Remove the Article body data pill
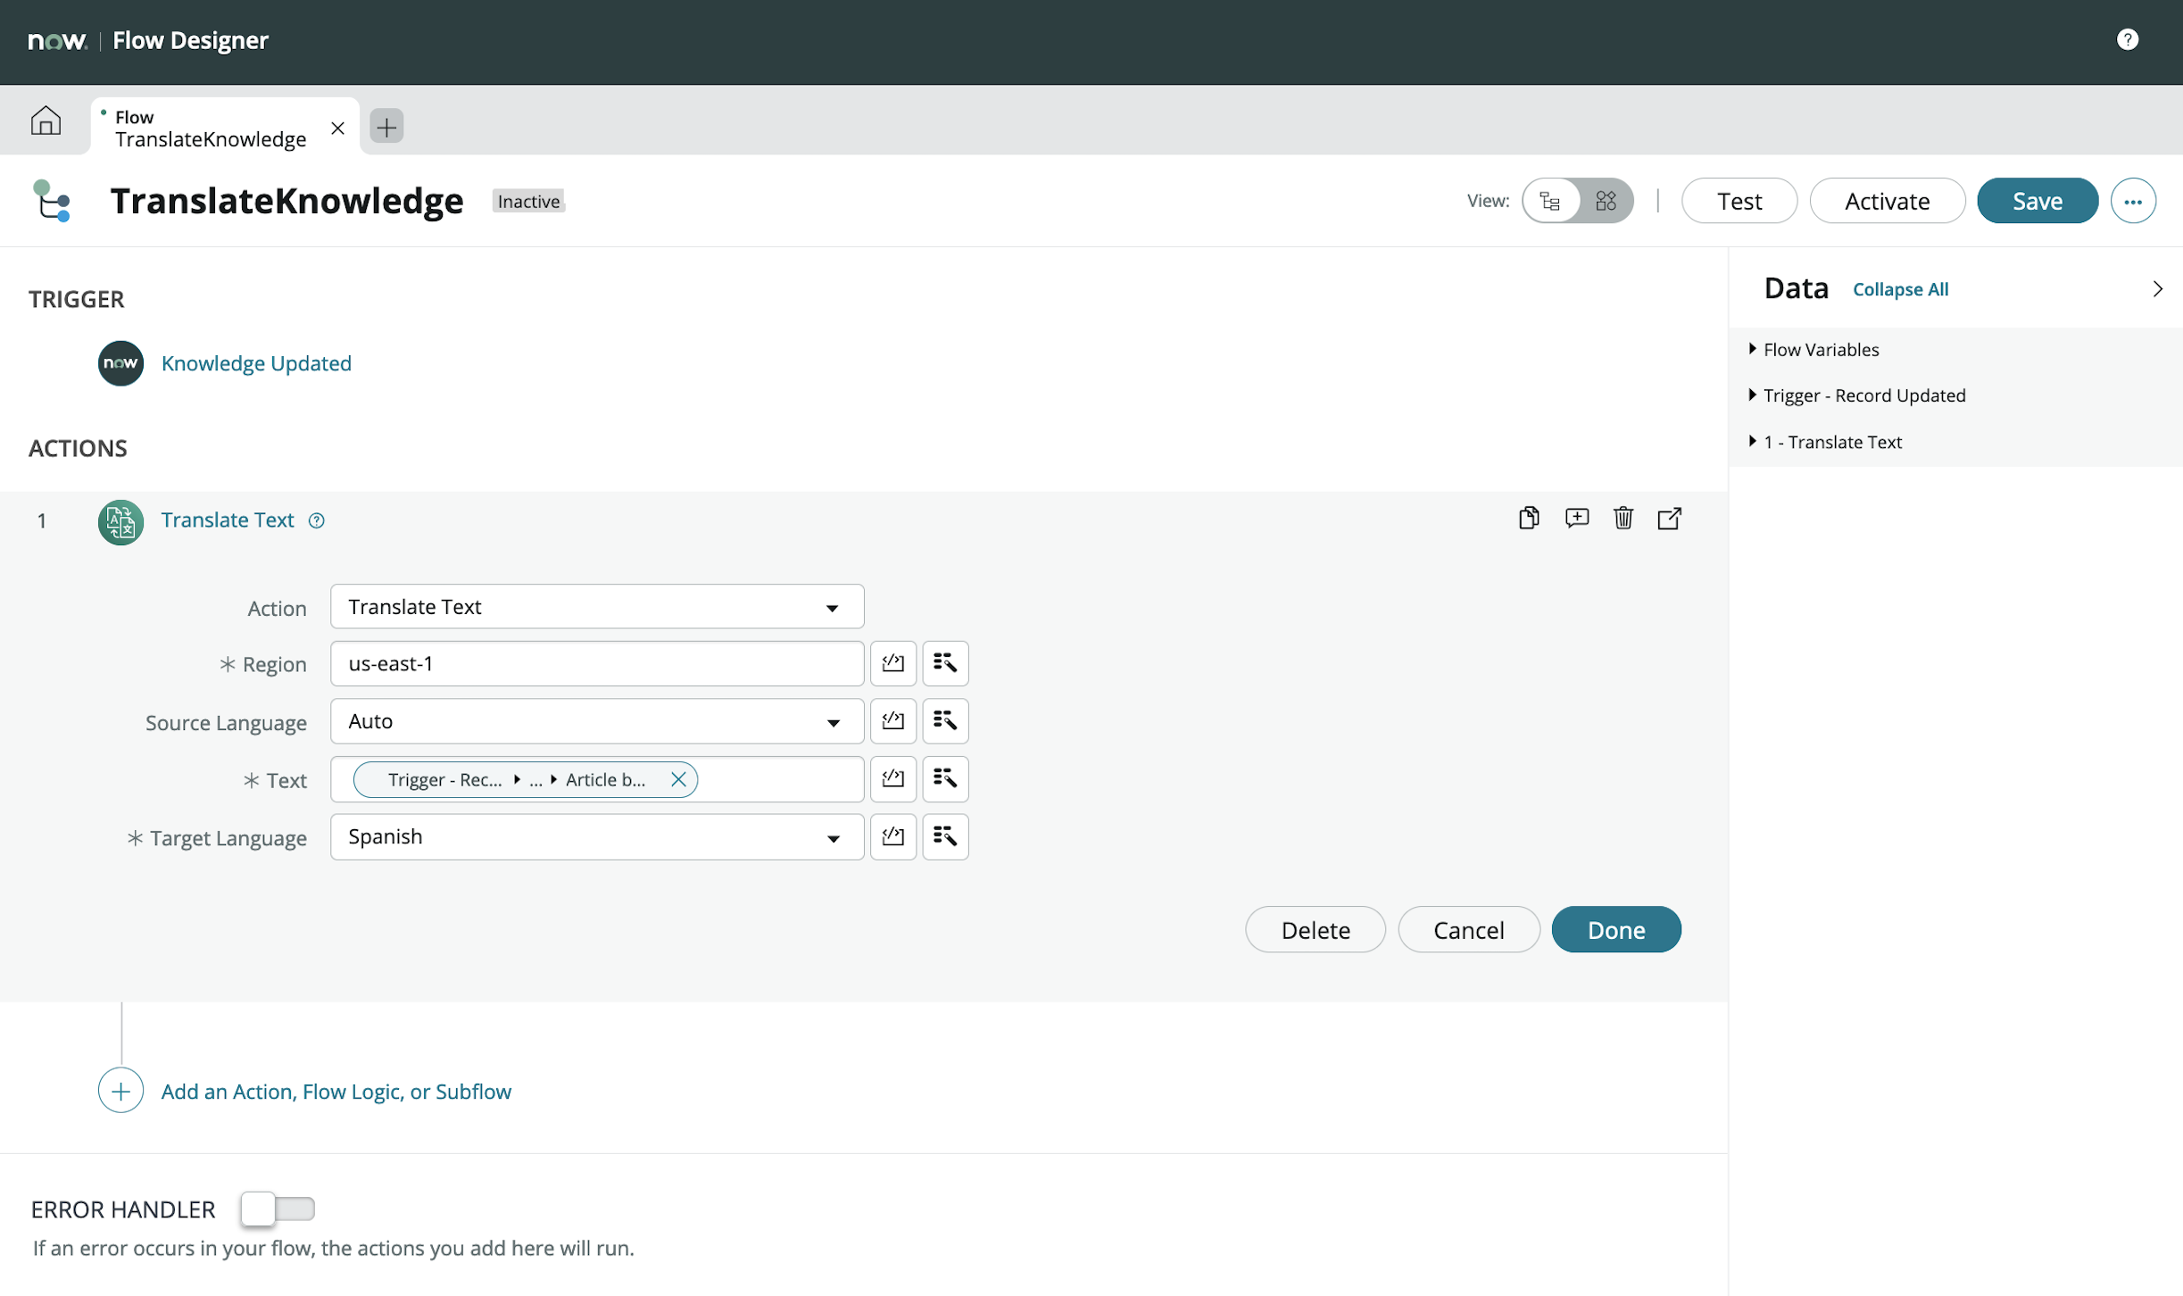This screenshot has width=2183, height=1296. pyautogui.click(x=678, y=779)
